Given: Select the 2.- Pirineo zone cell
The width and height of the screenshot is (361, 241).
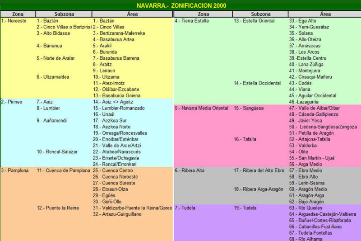Looking at the screenshot, I should [12, 102].
